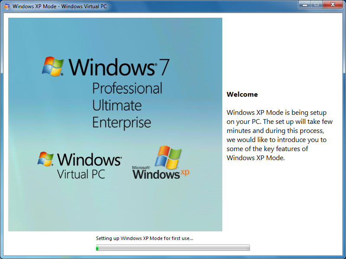Select the 'Ultimate' edition text
The width and height of the screenshot is (346, 259).
117,105
